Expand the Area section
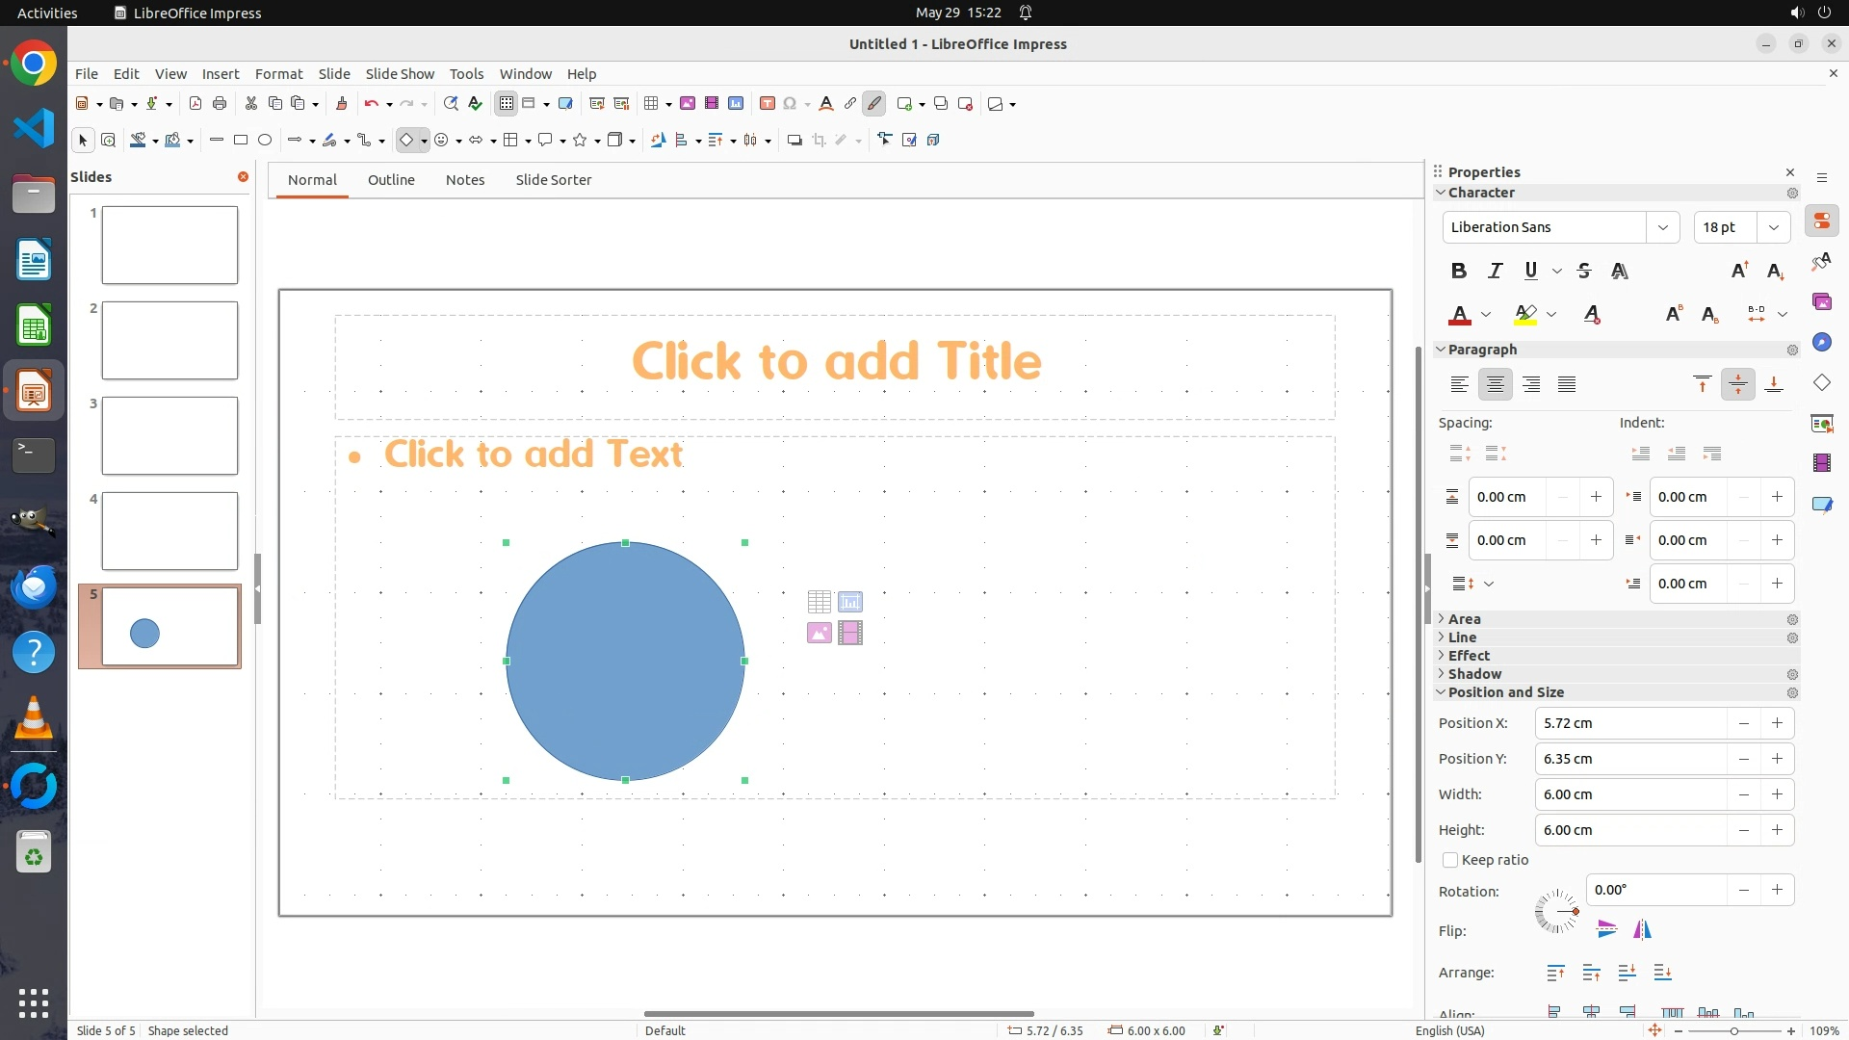 point(1464,619)
